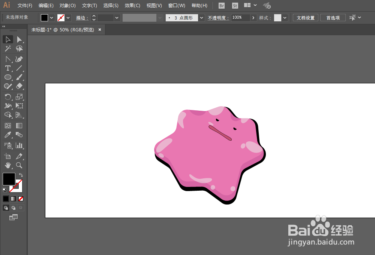The height and width of the screenshot is (255, 375).
Task: Select the Gradient tool
Action: click(19, 126)
